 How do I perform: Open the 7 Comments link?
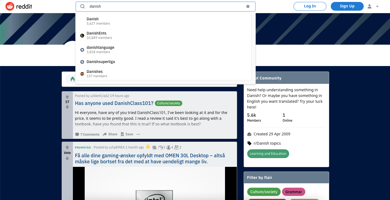click(x=87, y=134)
